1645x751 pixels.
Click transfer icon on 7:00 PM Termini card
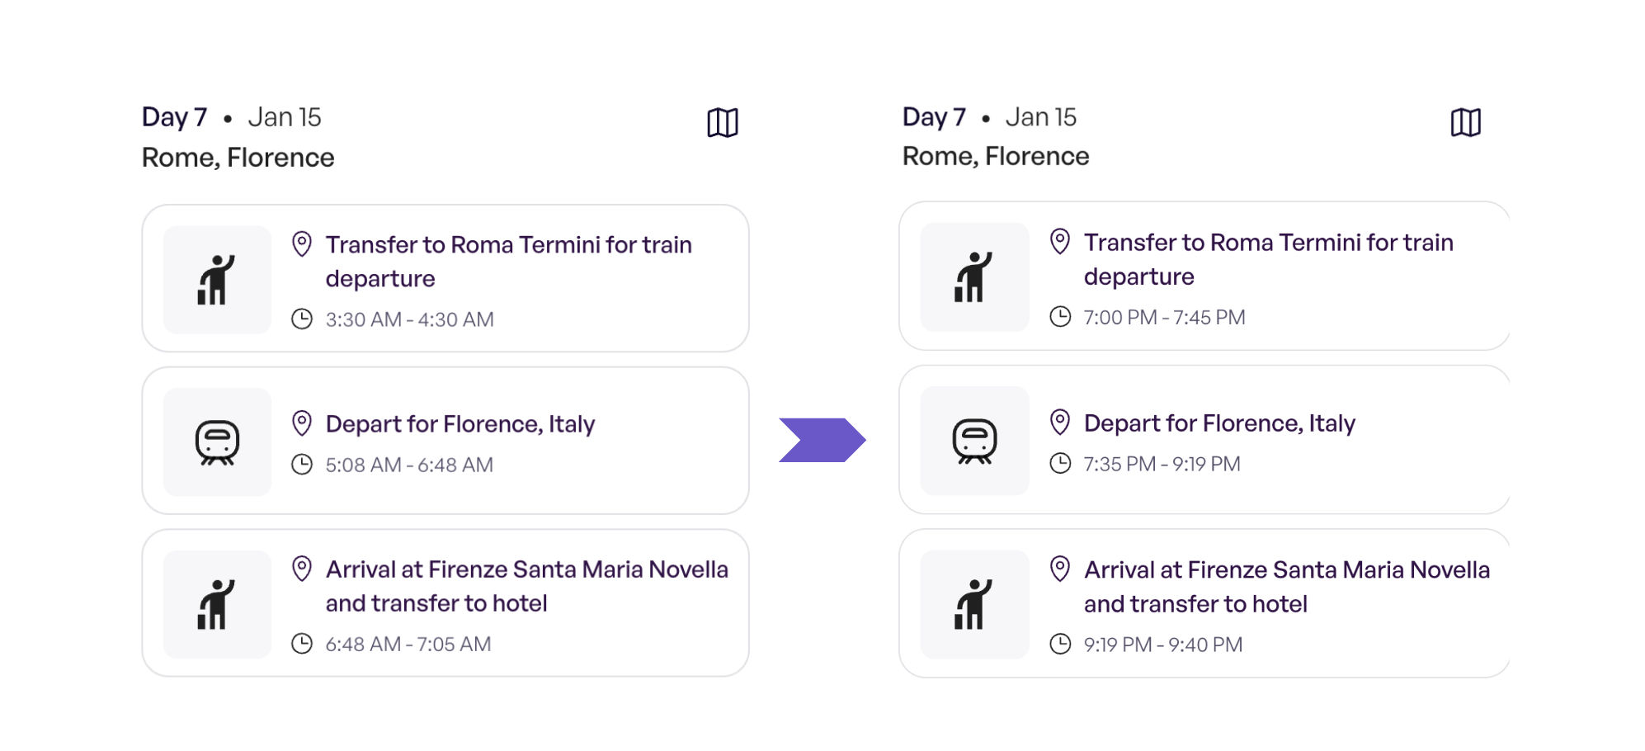(x=974, y=277)
